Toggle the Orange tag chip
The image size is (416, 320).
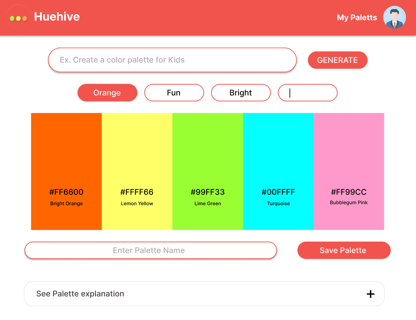[107, 93]
